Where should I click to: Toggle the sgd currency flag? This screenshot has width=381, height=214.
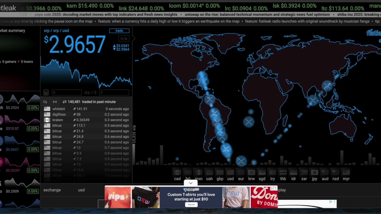(x=262, y=172)
